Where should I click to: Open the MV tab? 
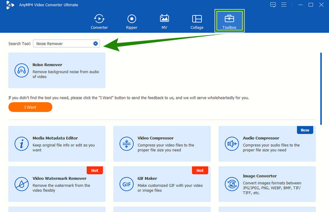tap(164, 21)
